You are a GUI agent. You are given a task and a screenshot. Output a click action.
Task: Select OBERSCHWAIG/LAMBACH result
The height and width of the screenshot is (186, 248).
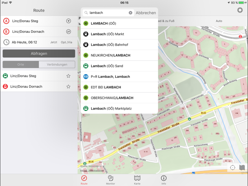point(120,98)
